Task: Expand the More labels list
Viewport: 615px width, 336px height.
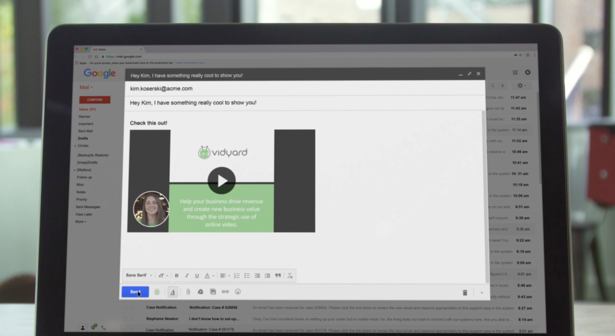Action: pos(81,221)
